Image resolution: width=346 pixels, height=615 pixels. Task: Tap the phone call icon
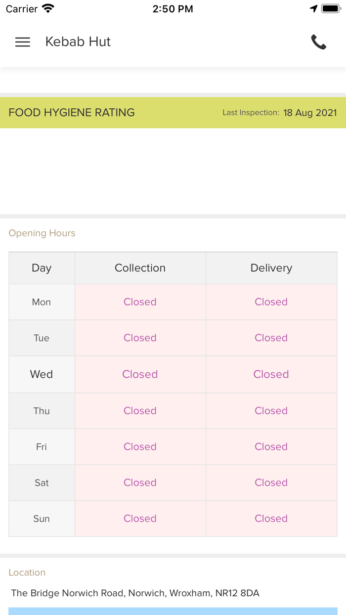coord(318,42)
